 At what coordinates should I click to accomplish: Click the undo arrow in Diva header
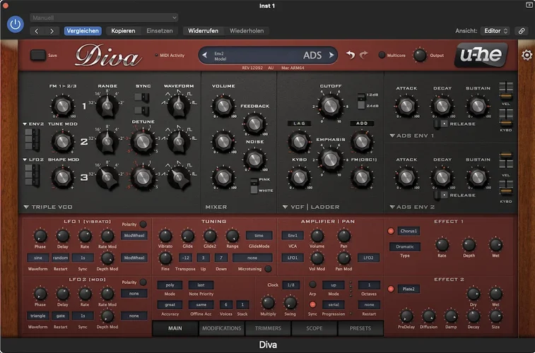click(x=351, y=55)
